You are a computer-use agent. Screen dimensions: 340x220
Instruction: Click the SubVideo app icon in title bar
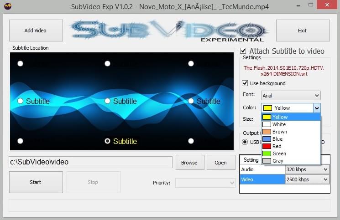pyautogui.click(x=8, y=6)
